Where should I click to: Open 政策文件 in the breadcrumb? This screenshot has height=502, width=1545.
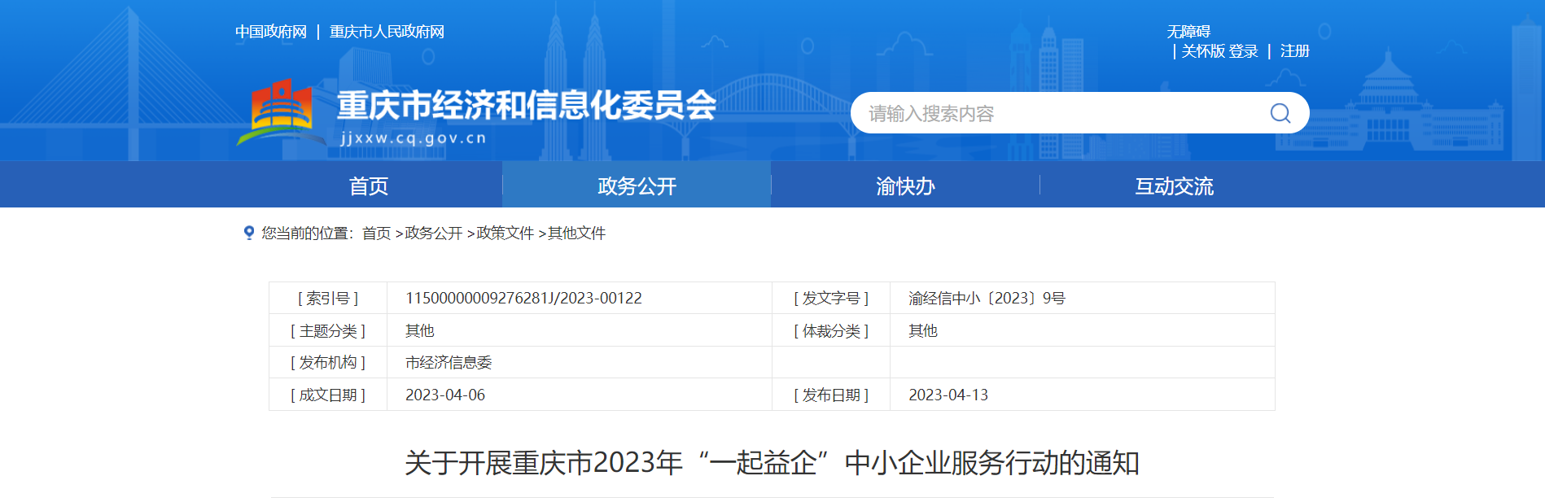point(505,234)
